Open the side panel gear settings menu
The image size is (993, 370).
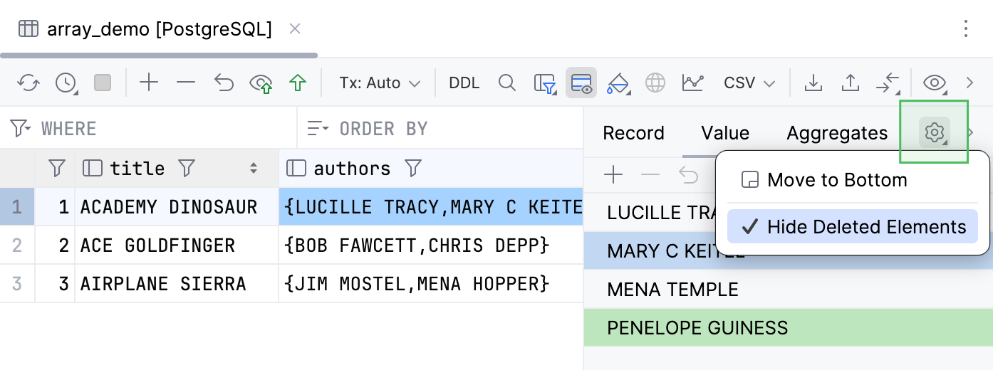tap(934, 132)
